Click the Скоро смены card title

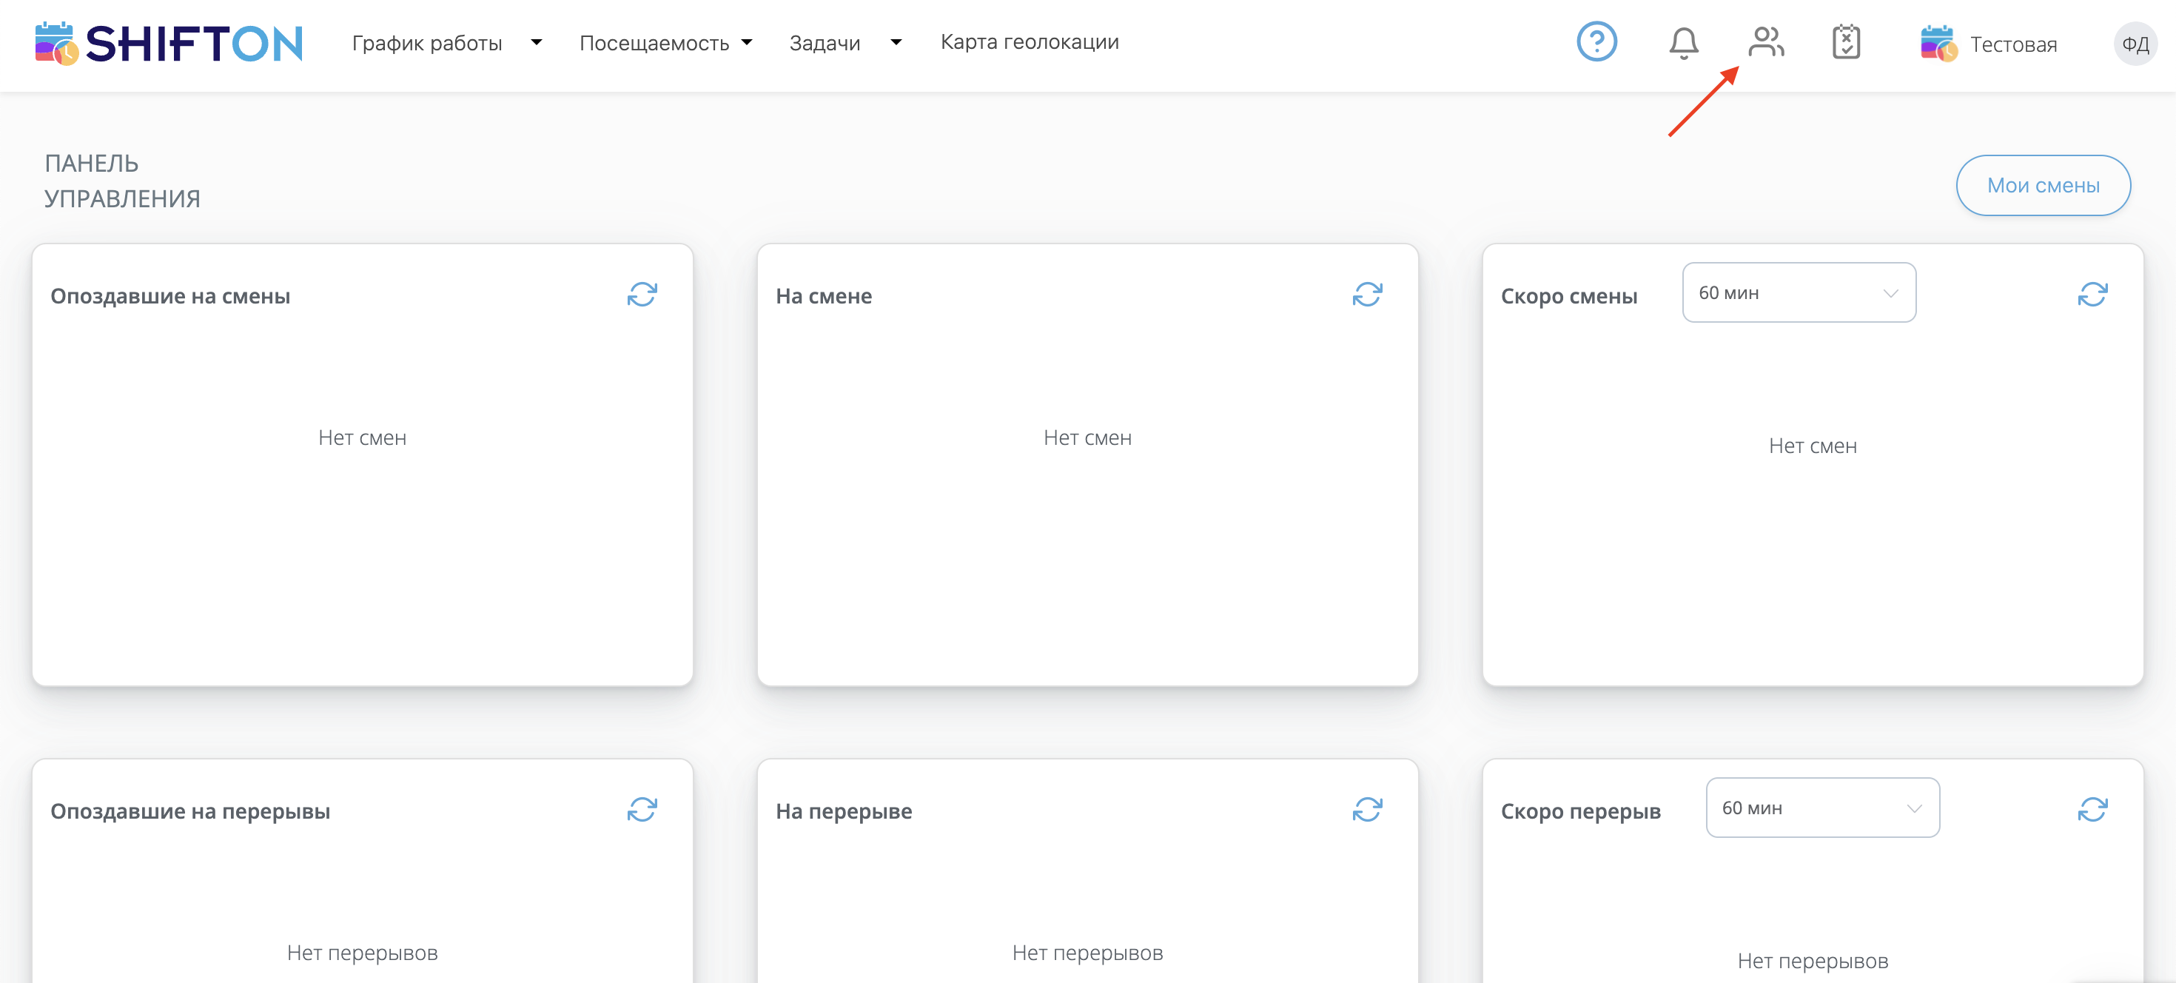coord(1568,296)
